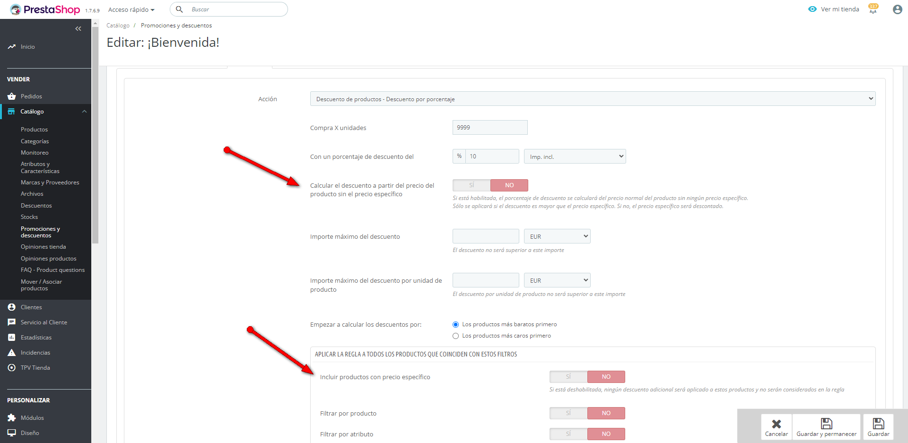
Task: Collapse the sidebar with double-chevron icon
Action: tap(78, 29)
